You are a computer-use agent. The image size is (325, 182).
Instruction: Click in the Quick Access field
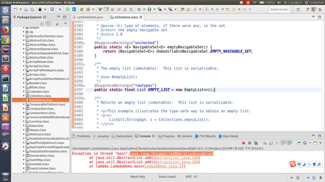point(279,9)
